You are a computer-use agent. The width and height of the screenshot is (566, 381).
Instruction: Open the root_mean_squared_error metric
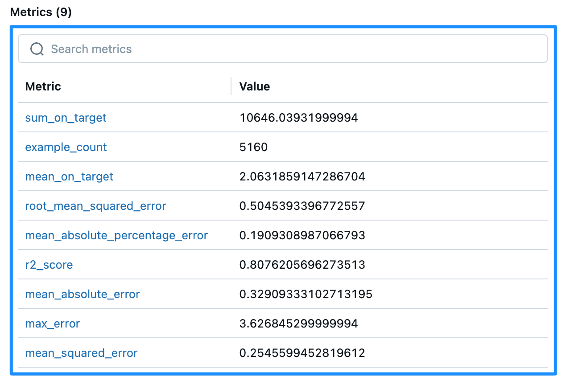click(95, 206)
